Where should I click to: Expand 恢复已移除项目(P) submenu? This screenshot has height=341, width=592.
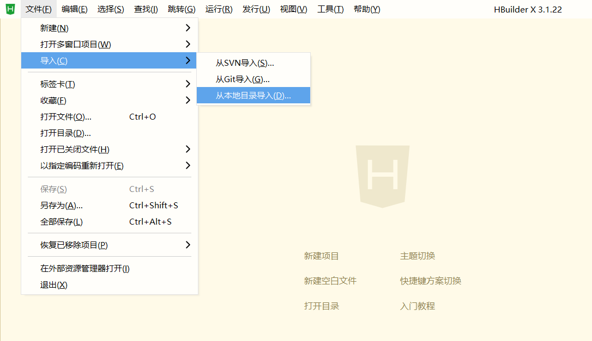tap(109, 245)
